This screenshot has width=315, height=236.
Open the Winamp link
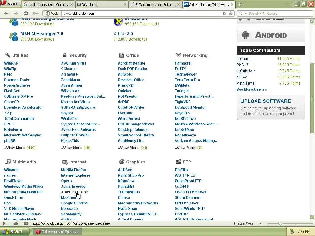(11, 170)
